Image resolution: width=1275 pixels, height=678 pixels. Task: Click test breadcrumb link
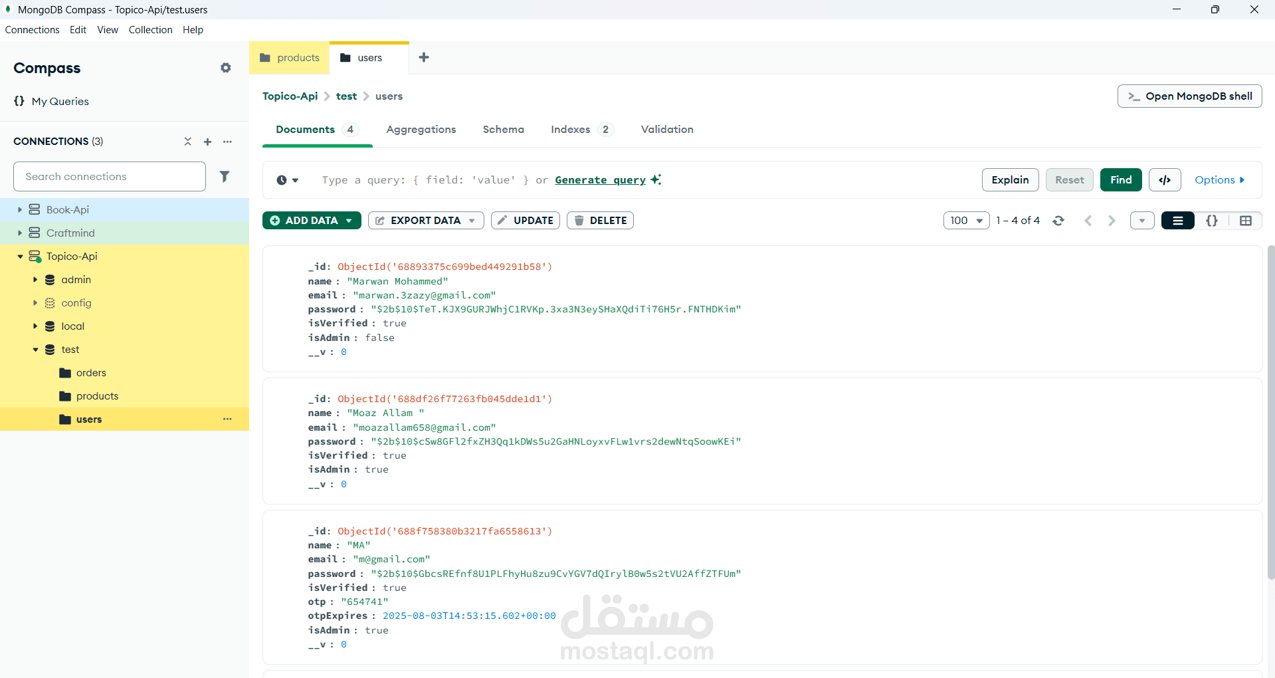[x=347, y=96]
